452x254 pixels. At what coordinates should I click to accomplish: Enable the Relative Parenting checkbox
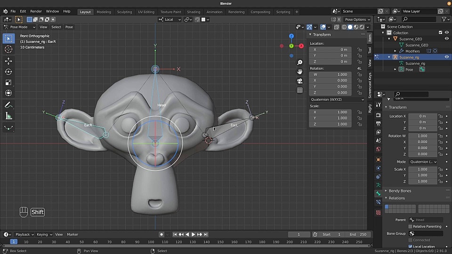410,226
